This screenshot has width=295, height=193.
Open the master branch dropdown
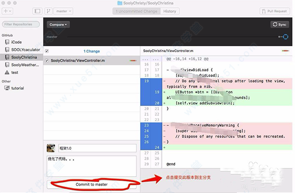[63, 11]
